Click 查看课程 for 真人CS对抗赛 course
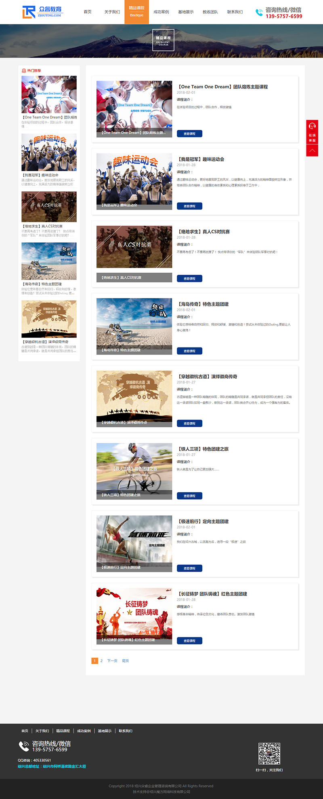 189,278
